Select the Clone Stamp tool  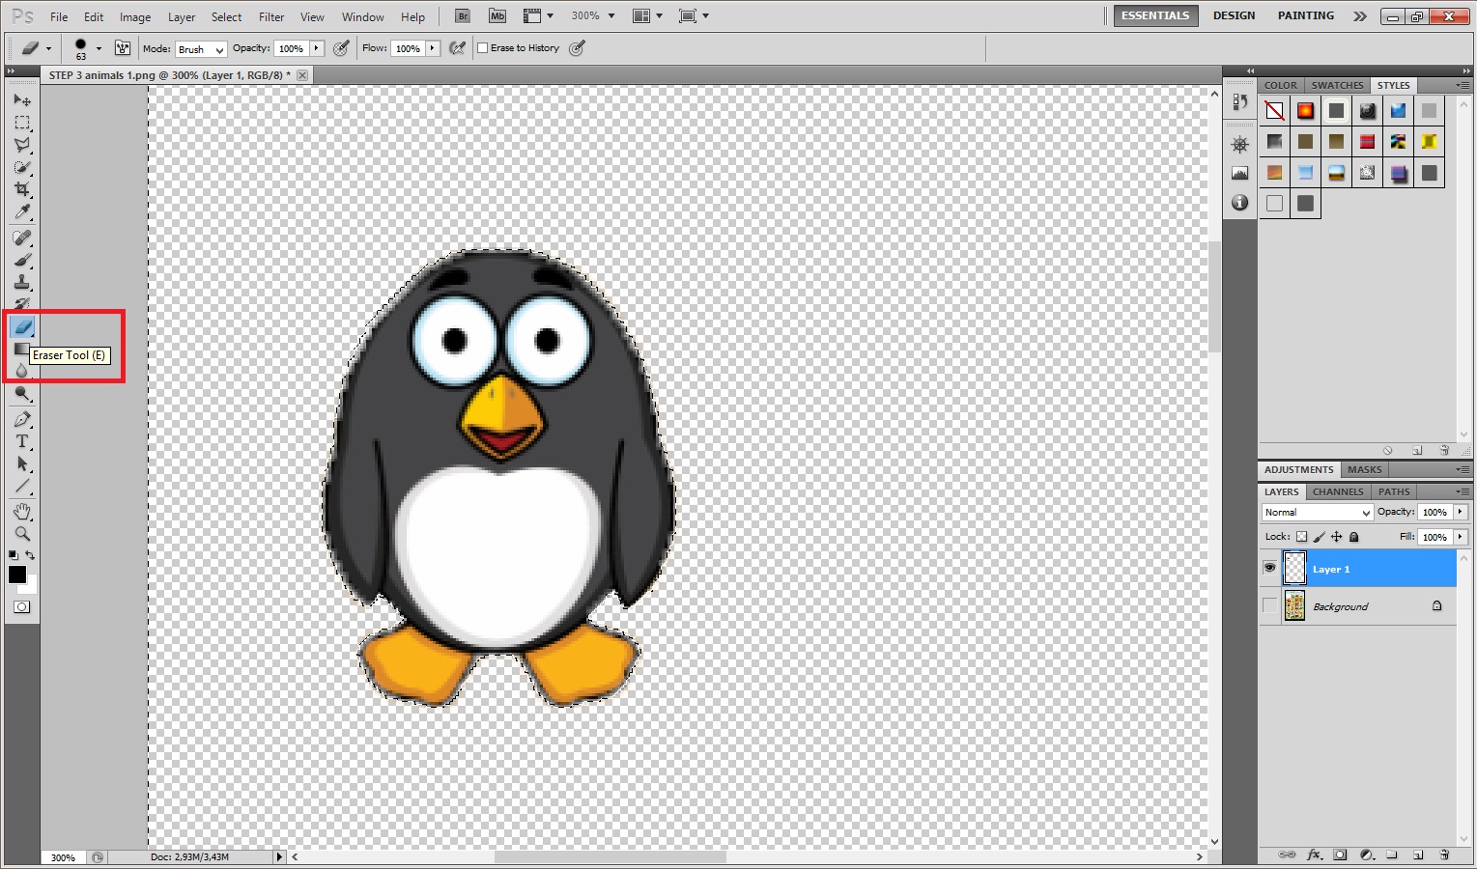(22, 282)
